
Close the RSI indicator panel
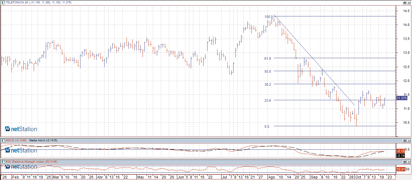(x=409, y=162)
